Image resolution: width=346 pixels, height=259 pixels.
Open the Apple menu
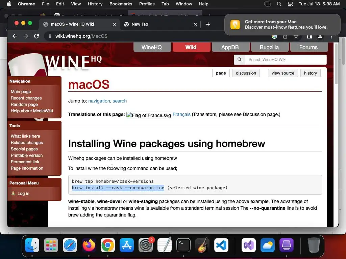click(x=9, y=4)
